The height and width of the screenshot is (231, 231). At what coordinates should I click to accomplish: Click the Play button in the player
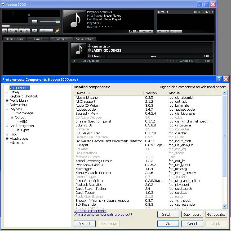(10, 31)
